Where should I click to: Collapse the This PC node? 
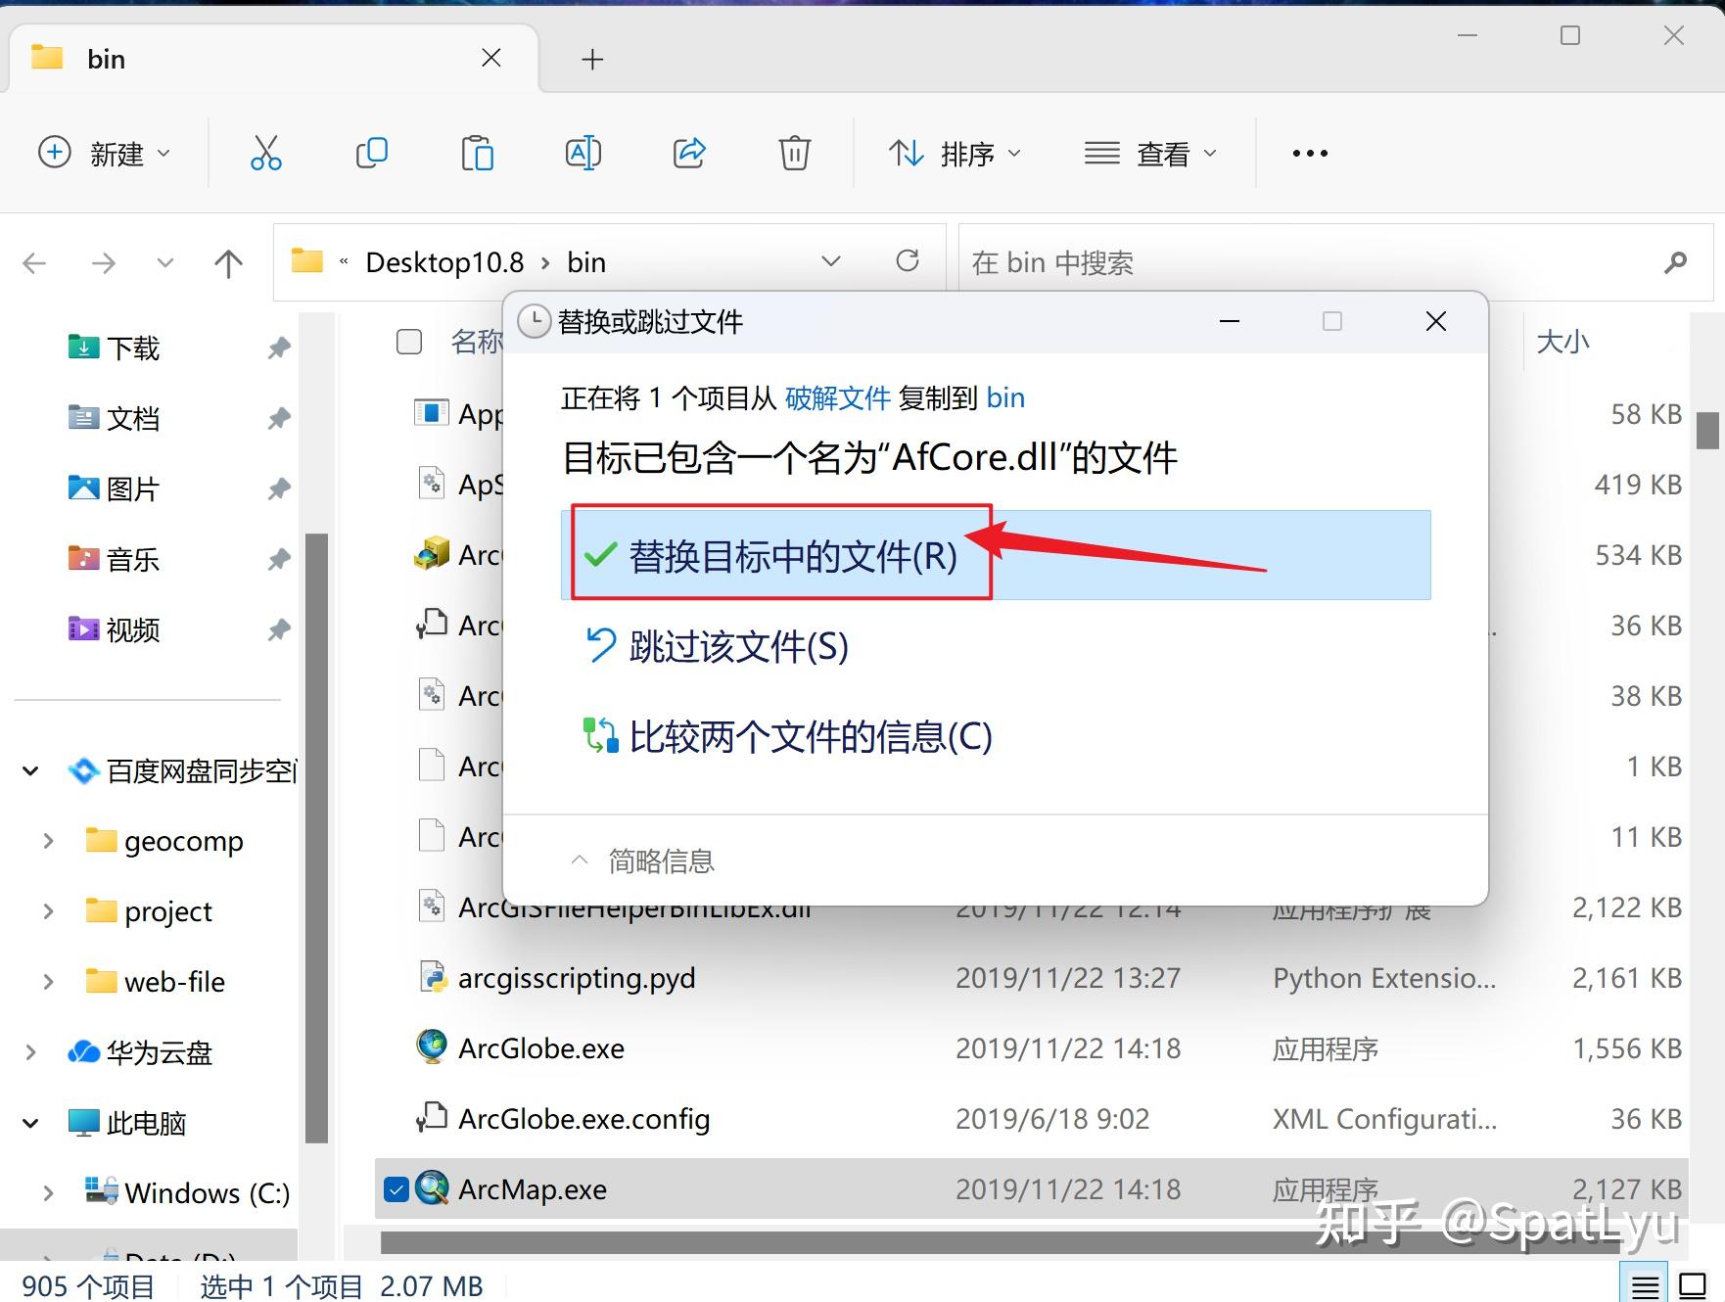point(30,1123)
